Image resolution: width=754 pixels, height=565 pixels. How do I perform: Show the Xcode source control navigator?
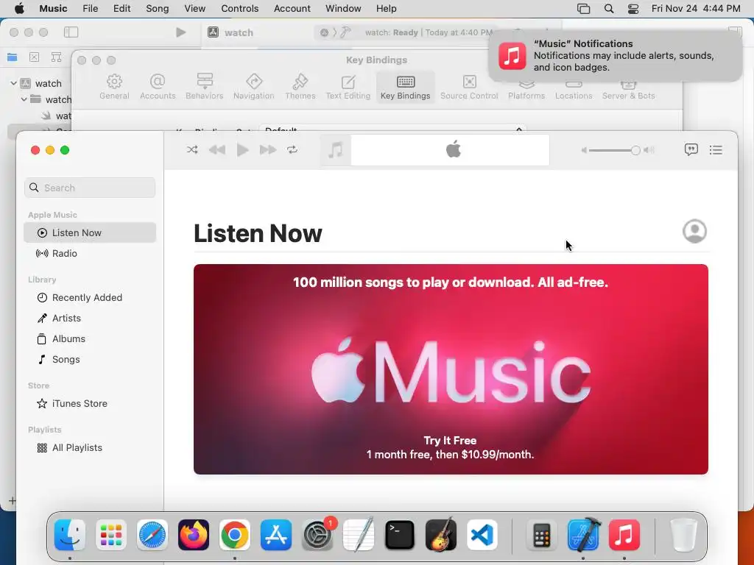pyautogui.click(x=34, y=57)
